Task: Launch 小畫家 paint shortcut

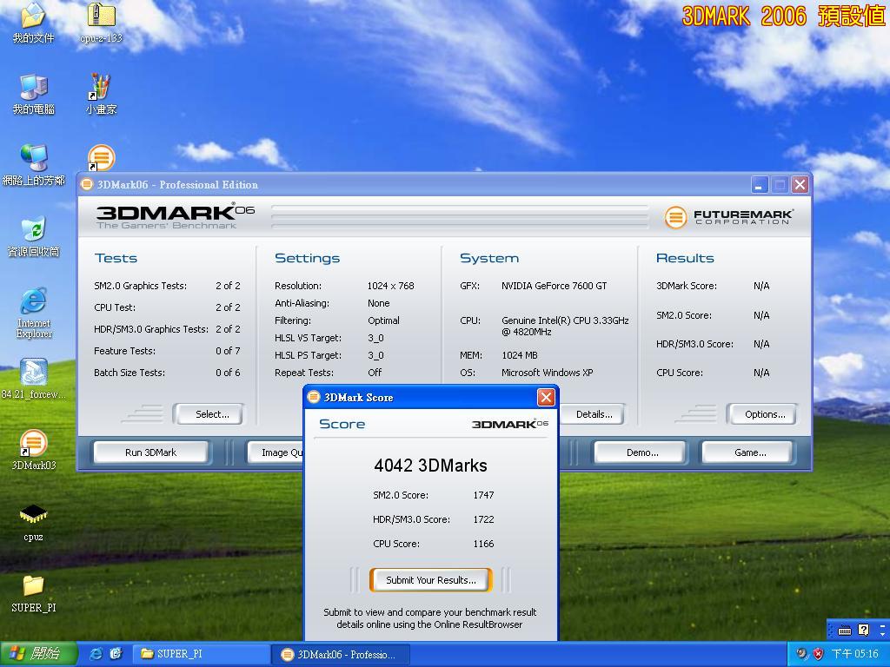Action: 101,94
